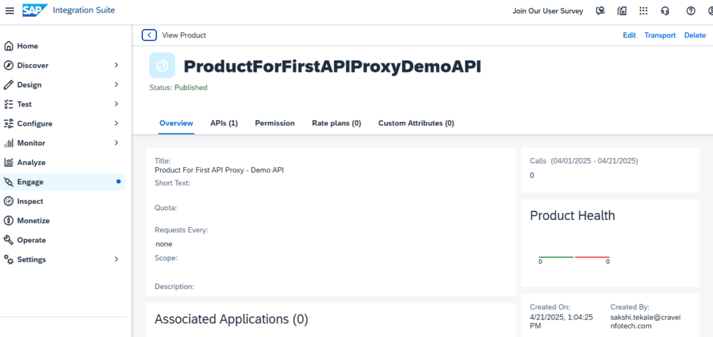Click the Created On timestamp value
Screen dimensions: 713x337
[562, 322]
